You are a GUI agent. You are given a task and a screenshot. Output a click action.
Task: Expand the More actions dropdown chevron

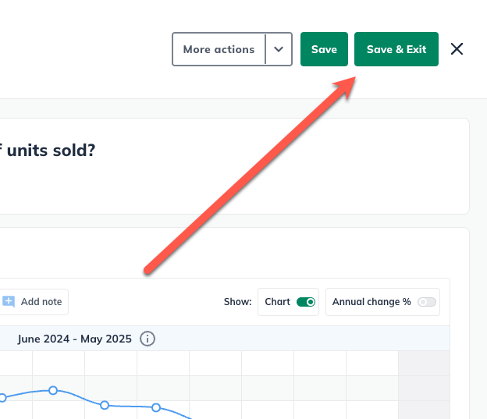[279, 49]
